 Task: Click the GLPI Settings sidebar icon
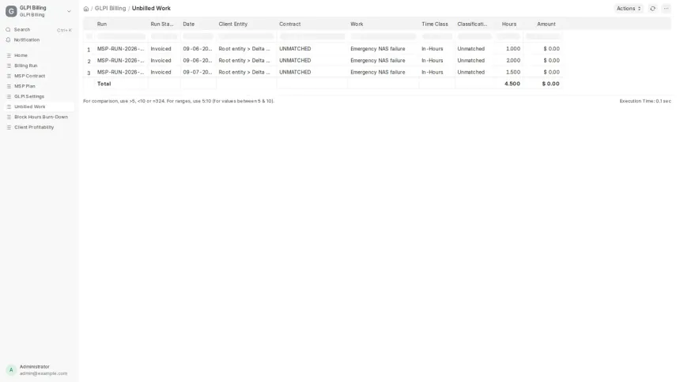9,96
